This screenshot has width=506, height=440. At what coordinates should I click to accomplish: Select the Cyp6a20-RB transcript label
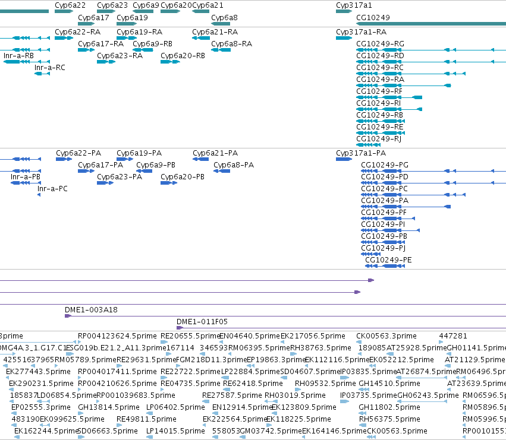click(x=183, y=55)
